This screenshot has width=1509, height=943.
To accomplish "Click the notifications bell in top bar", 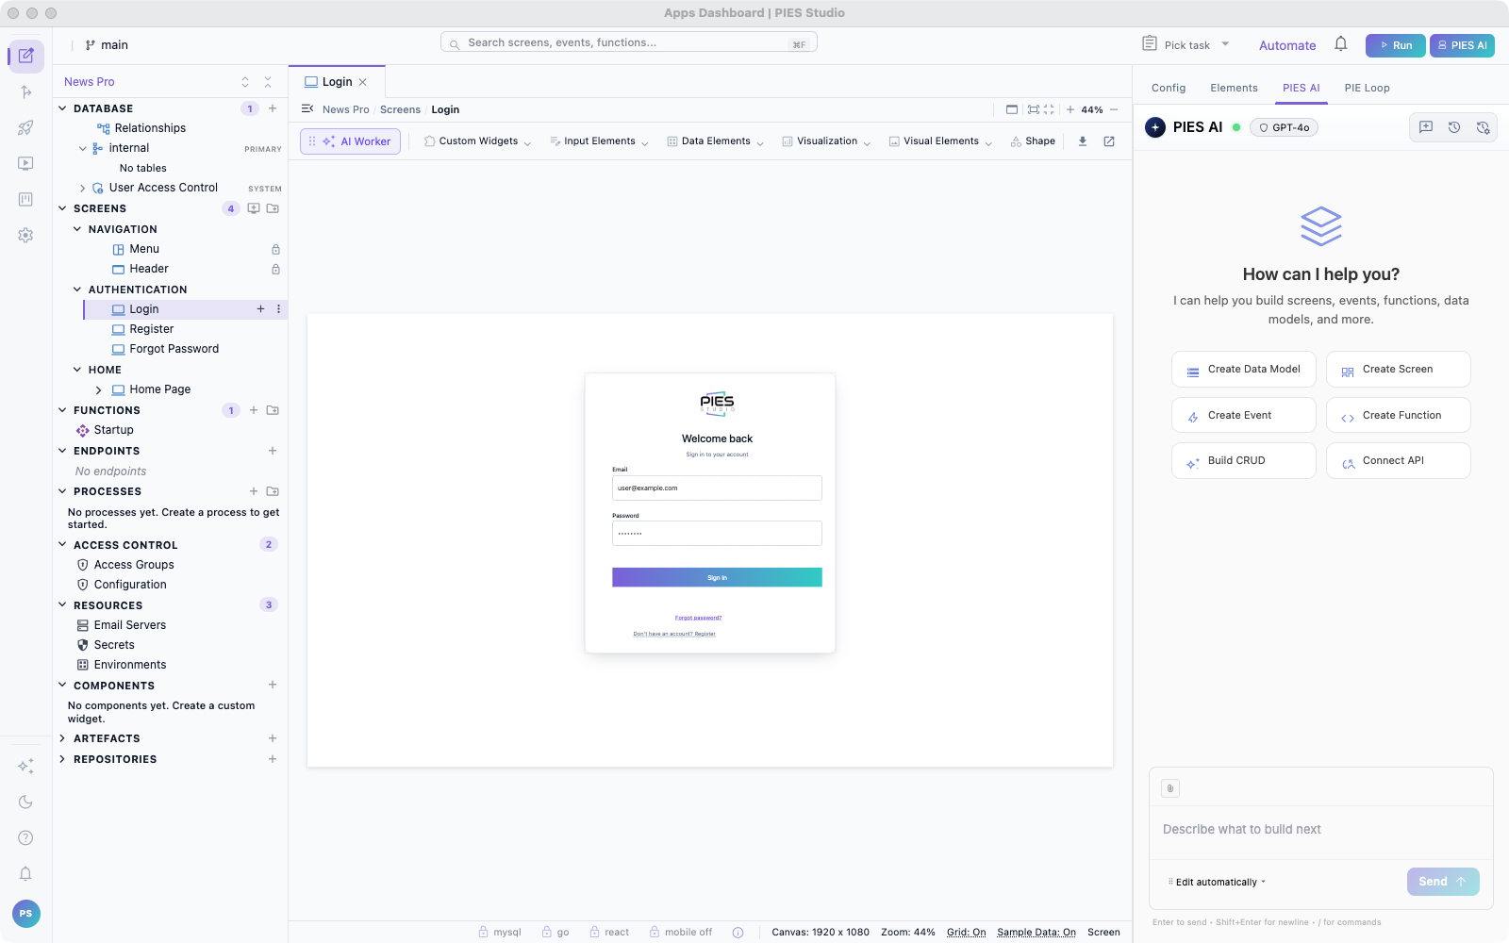I will [x=1341, y=44].
